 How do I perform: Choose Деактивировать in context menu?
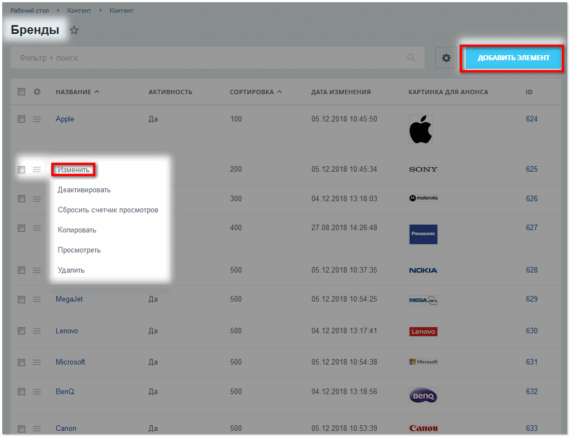(84, 190)
